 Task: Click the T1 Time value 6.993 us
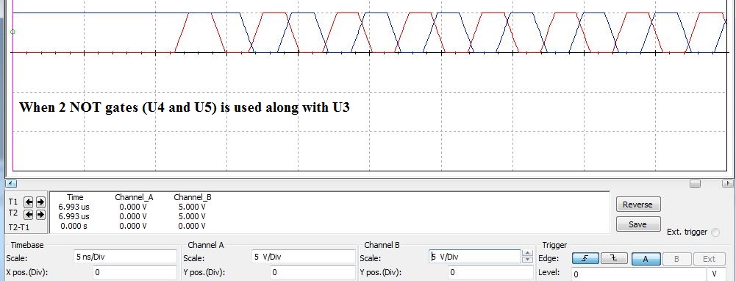click(x=74, y=207)
